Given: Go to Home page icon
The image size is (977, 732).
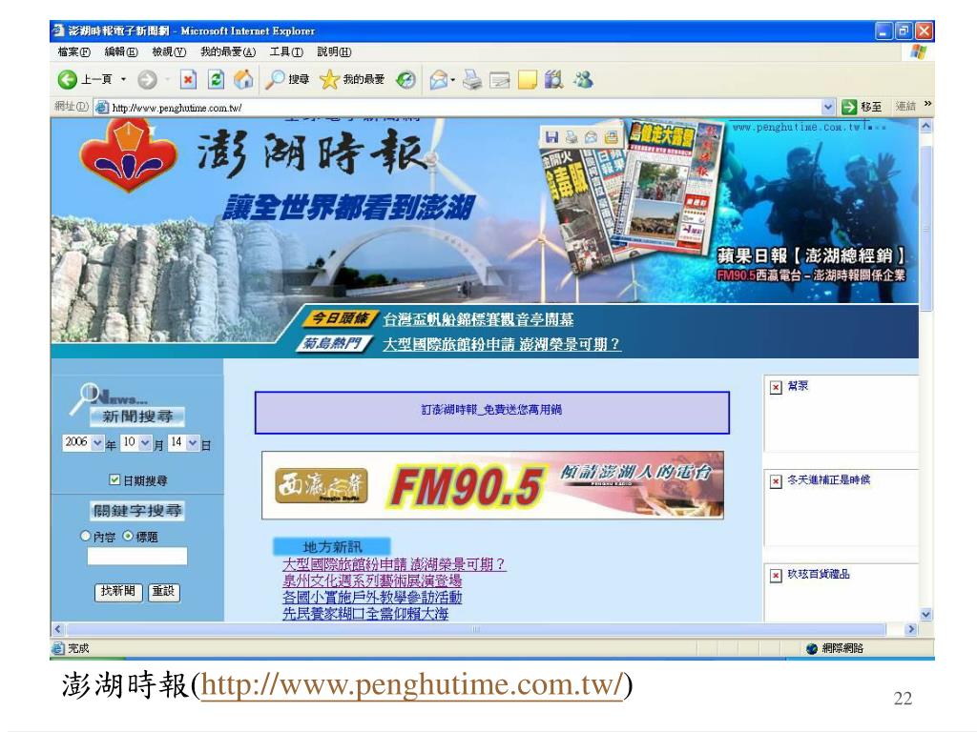Looking at the screenshot, I should pyautogui.click(x=243, y=79).
